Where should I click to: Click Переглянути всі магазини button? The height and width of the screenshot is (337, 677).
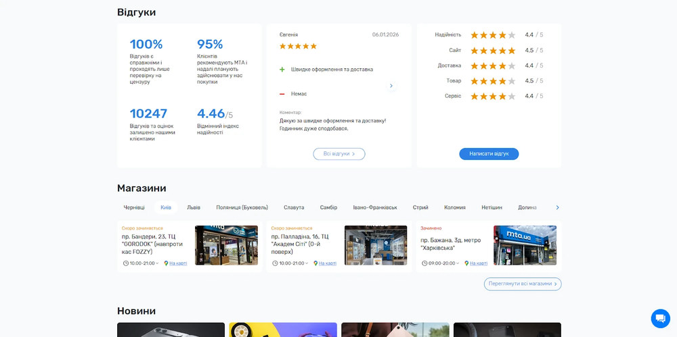522,284
